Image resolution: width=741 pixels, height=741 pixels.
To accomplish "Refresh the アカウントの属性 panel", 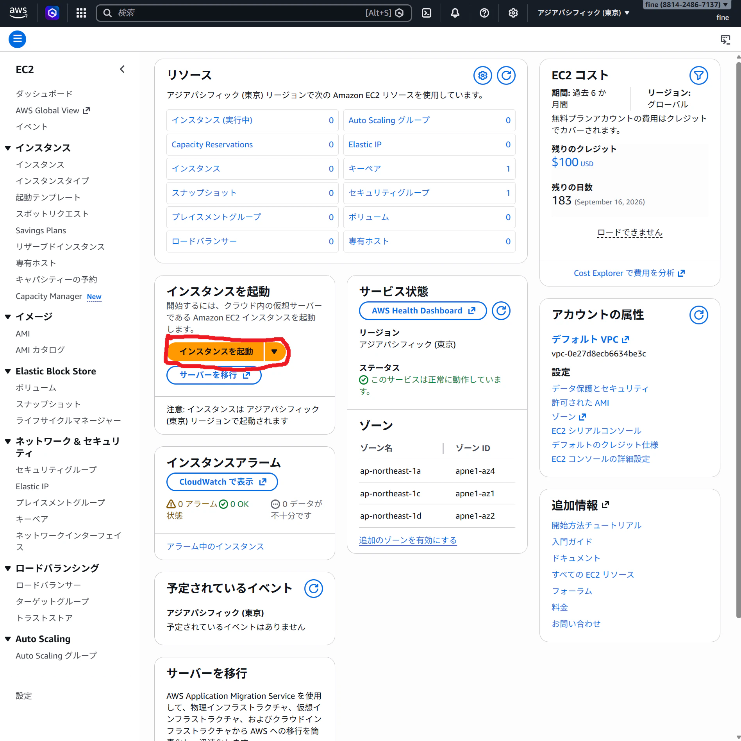I will pos(699,315).
